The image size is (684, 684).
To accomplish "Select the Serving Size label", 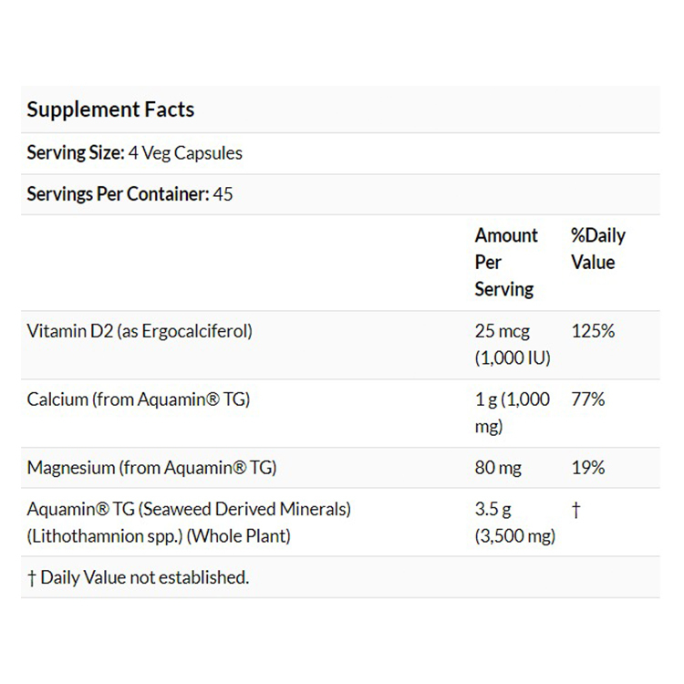I will 76,153.
